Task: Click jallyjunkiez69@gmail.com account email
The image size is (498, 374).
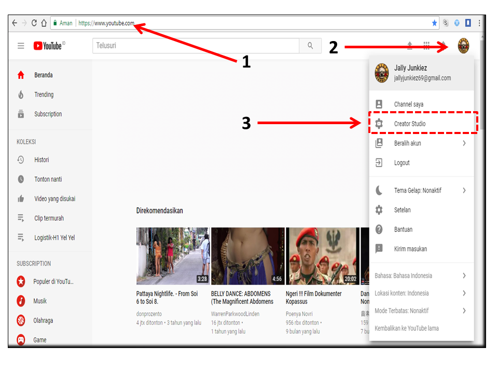Action: point(422,78)
